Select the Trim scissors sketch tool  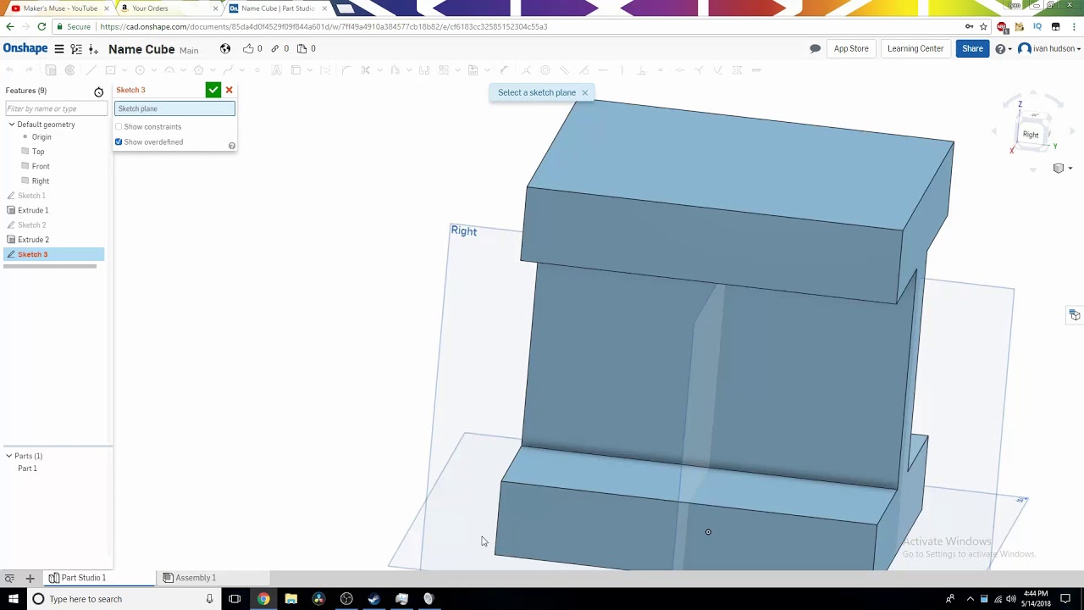coord(366,70)
